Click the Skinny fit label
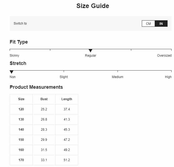 coord(14,55)
